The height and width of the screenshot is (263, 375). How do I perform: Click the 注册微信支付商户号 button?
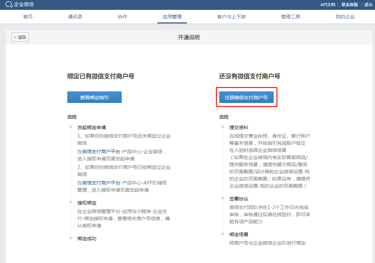(x=246, y=97)
